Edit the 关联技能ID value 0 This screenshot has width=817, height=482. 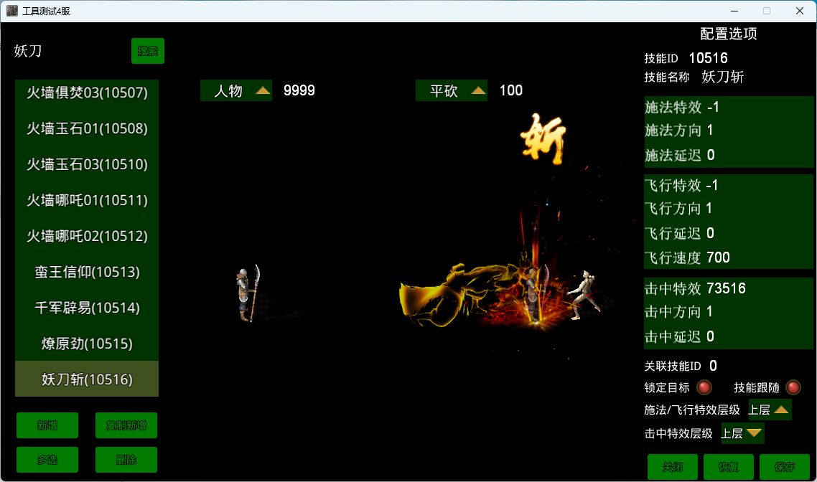(714, 366)
